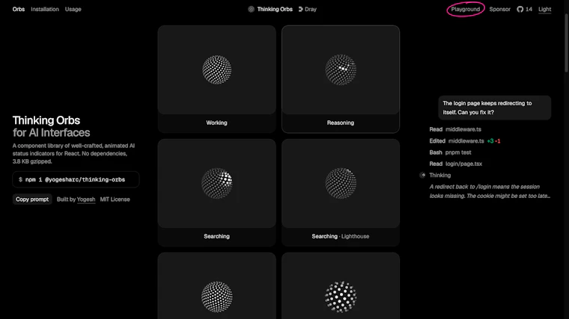Click the italic reasoning text preview

pyautogui.click(x=490, y=191)
